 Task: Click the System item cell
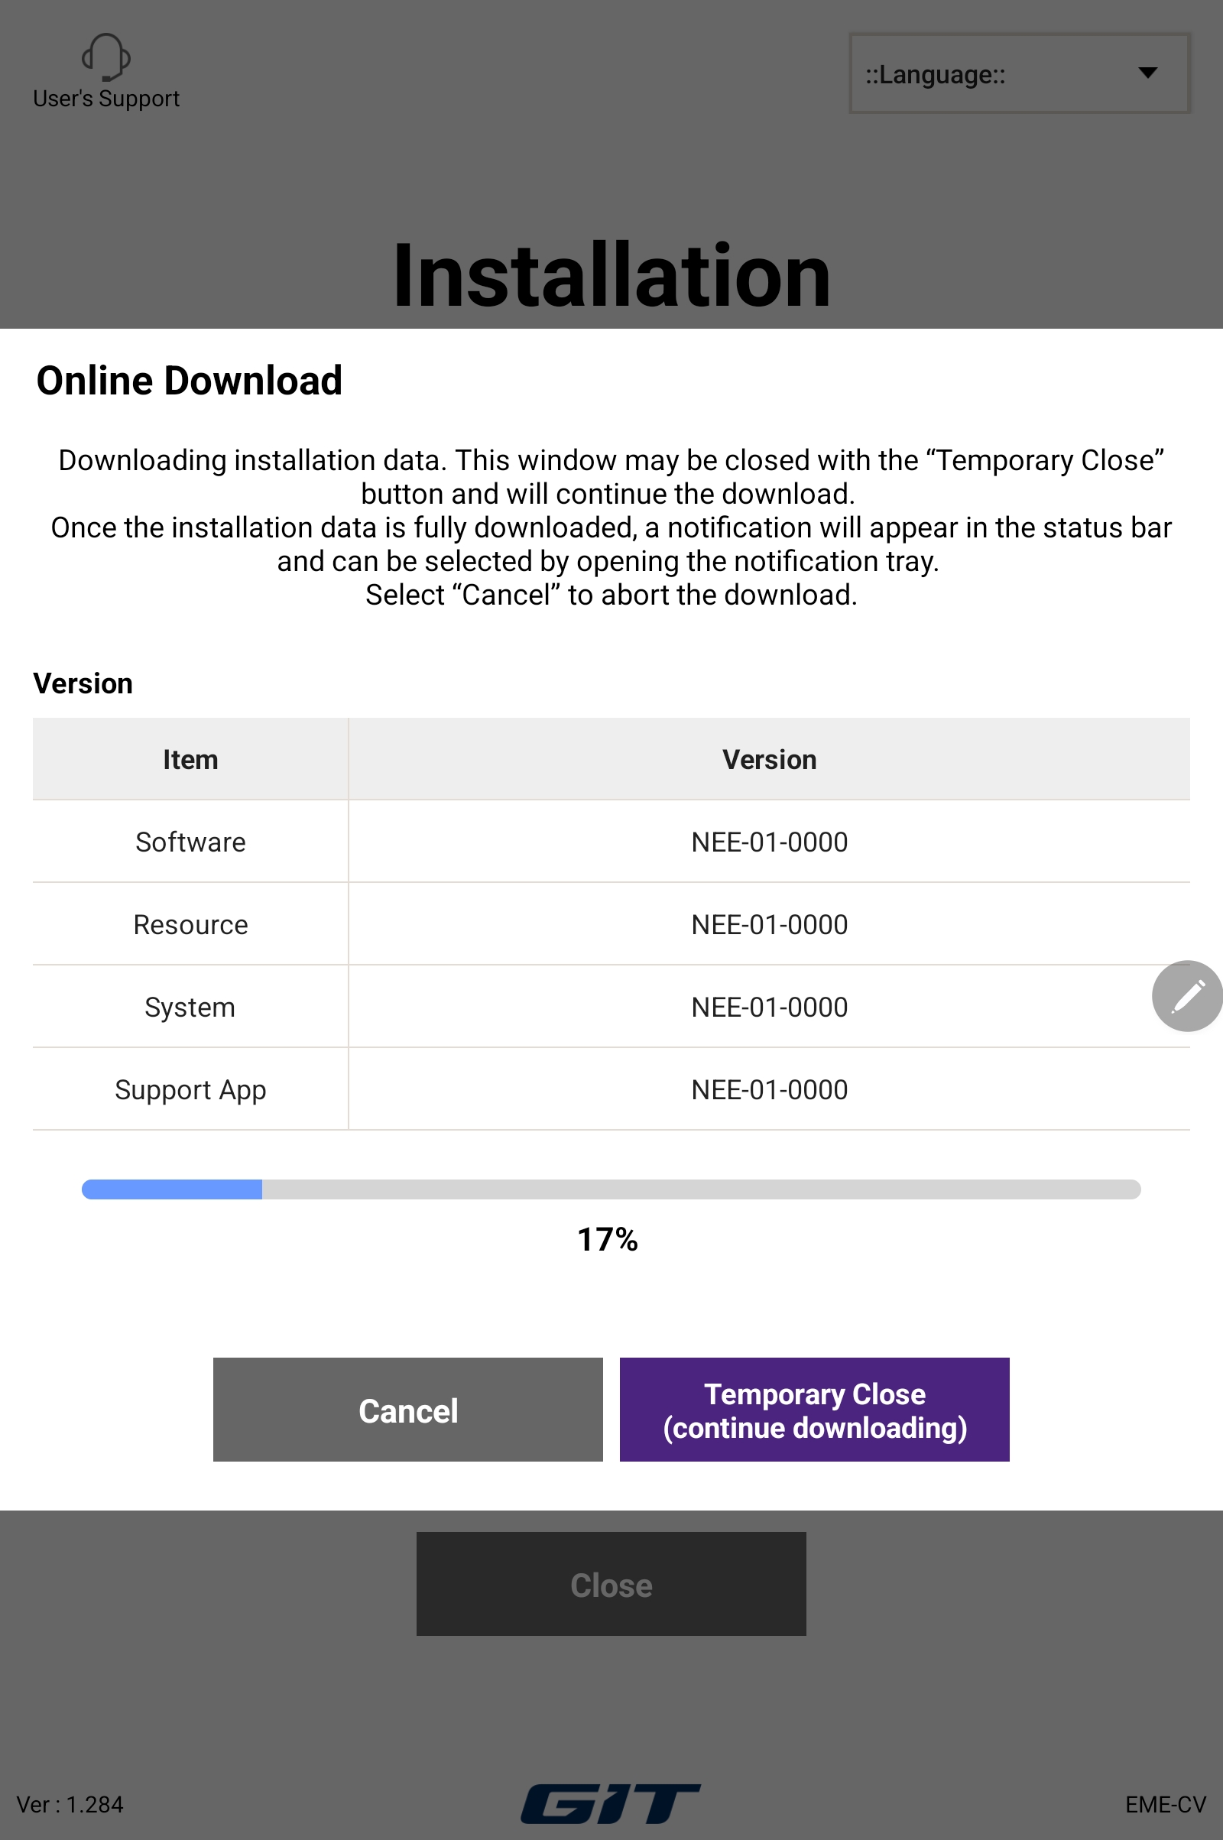[x=190, y=1007]
